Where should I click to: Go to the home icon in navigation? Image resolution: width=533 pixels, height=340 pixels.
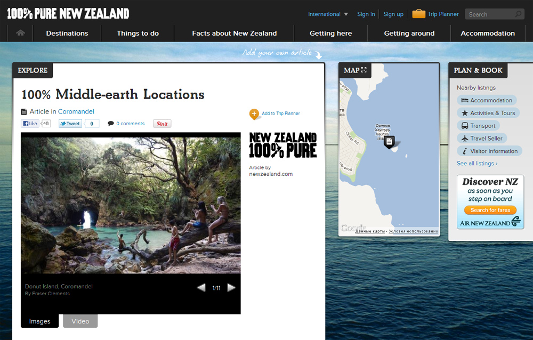coord(20,33)
